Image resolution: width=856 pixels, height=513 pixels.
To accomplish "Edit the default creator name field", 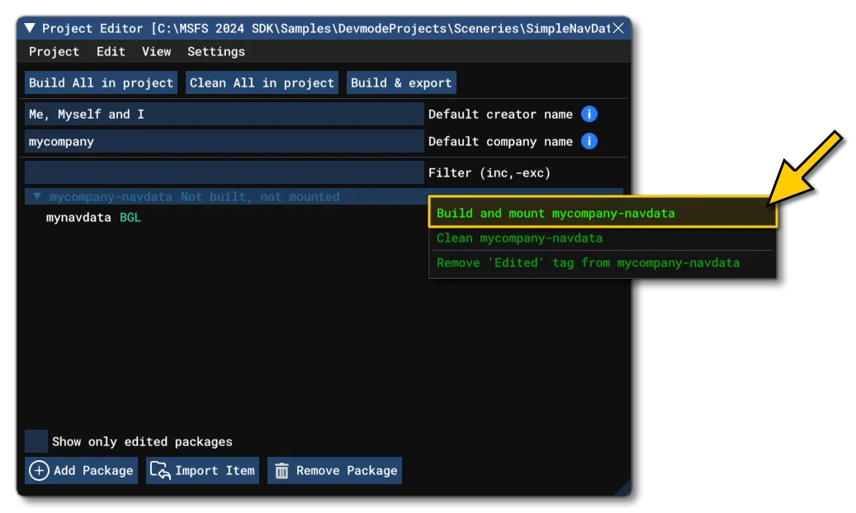I will pos(225,114).
